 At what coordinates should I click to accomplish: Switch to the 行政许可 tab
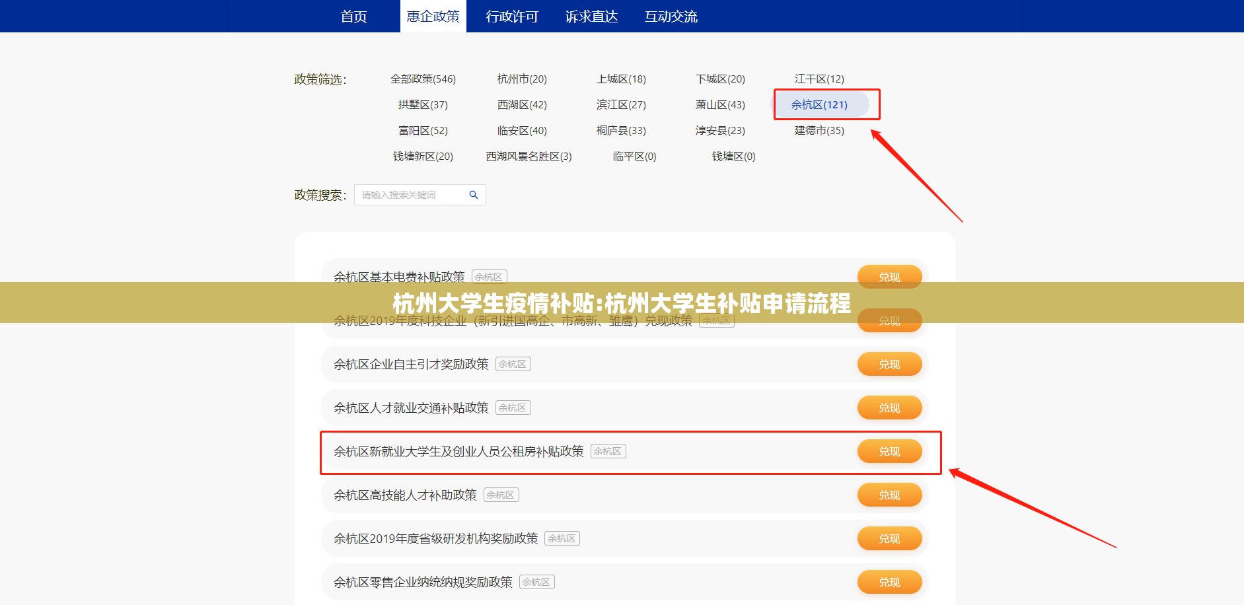tap(512, 17)
